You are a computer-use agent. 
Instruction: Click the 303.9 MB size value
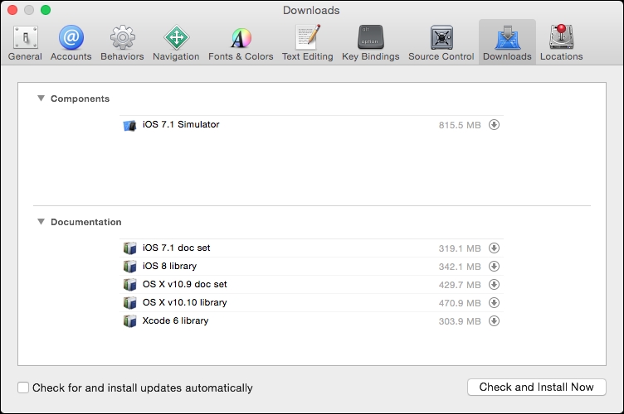coord(460,322)
